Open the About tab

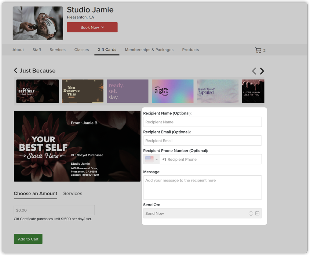(18, 49)
